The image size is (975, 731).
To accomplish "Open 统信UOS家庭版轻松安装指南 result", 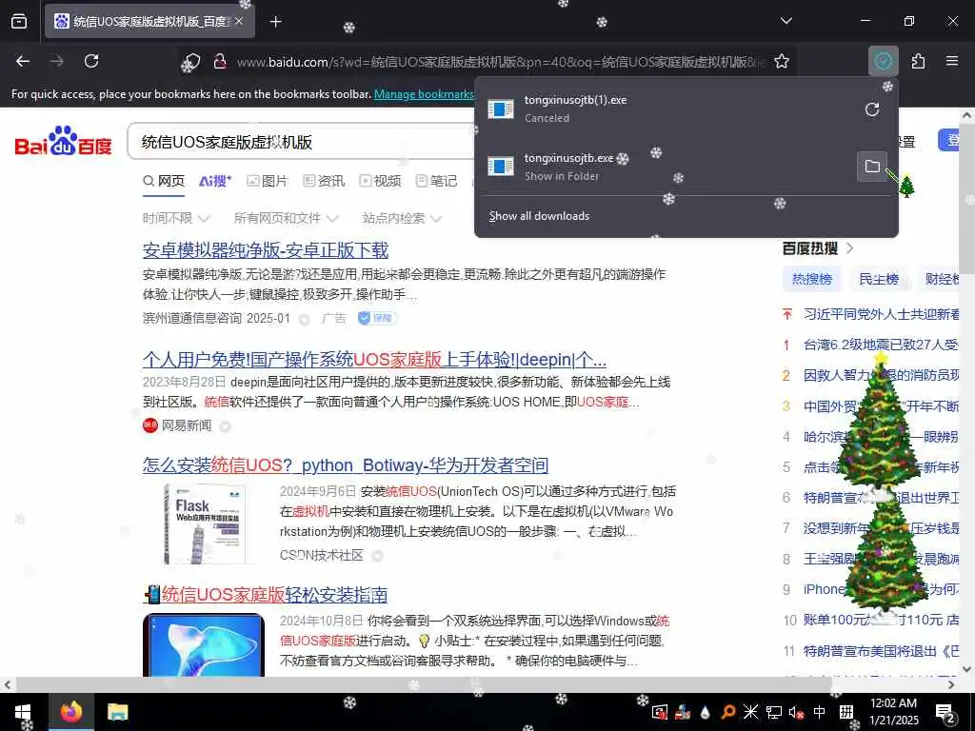I will click(x=266, y=594).
